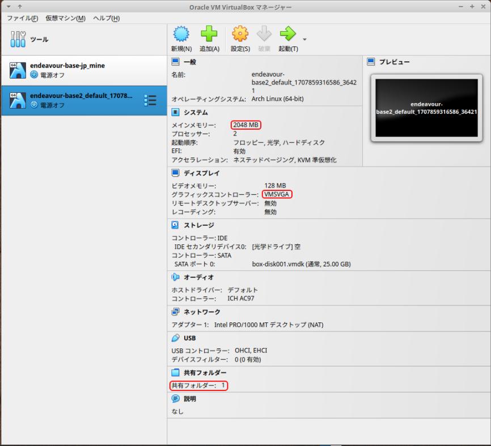Click the VMSVGA graphics controller value
The height and width of the screenshot is (446, 491).
point(277,194)
